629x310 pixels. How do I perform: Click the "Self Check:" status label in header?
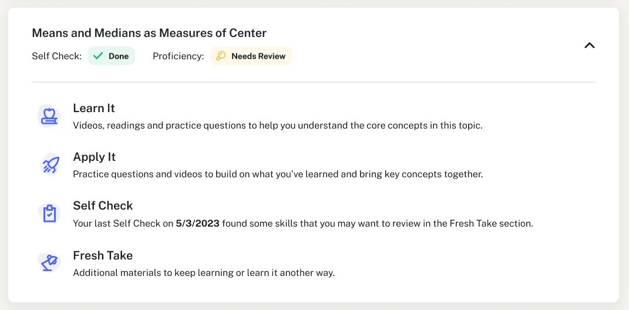point(57,56)
